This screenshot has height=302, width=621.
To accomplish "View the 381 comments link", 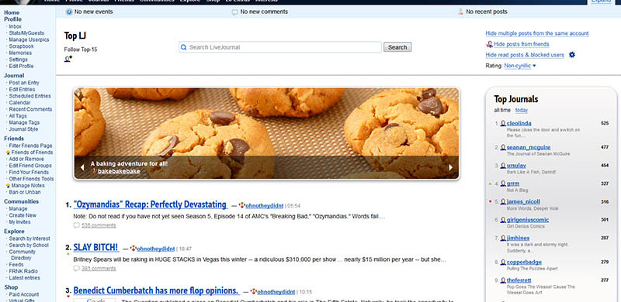I will [99, 269].
